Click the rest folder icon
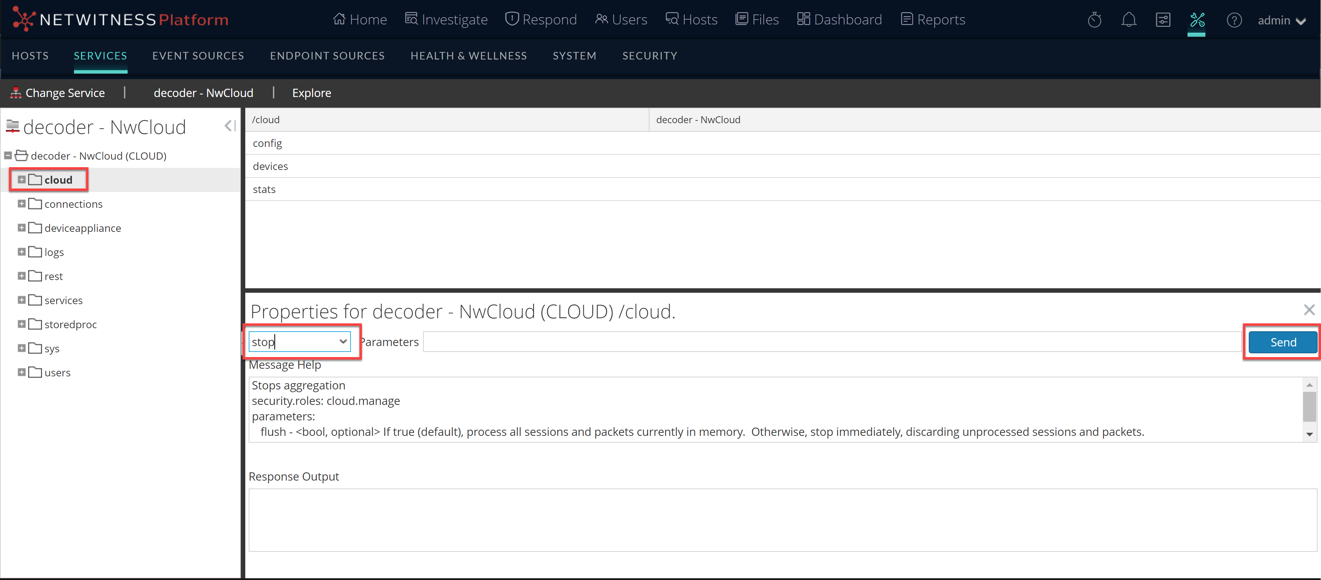 tap(35, 276)
